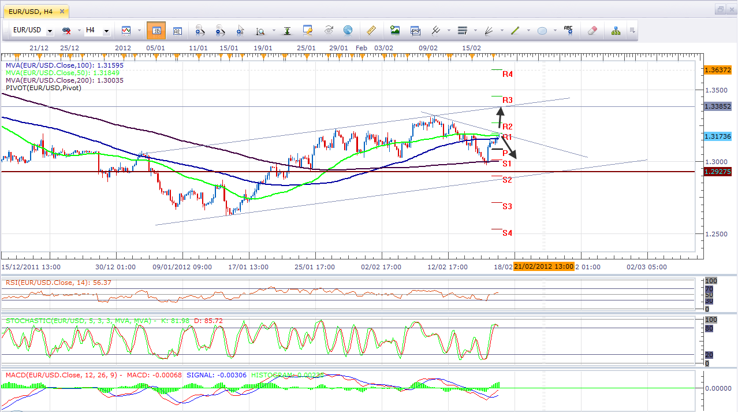Image resolution: width=738 pixels, height=412 pixels.
Task: Click the 1.36372 orange price label
Action: pos(718,70)
